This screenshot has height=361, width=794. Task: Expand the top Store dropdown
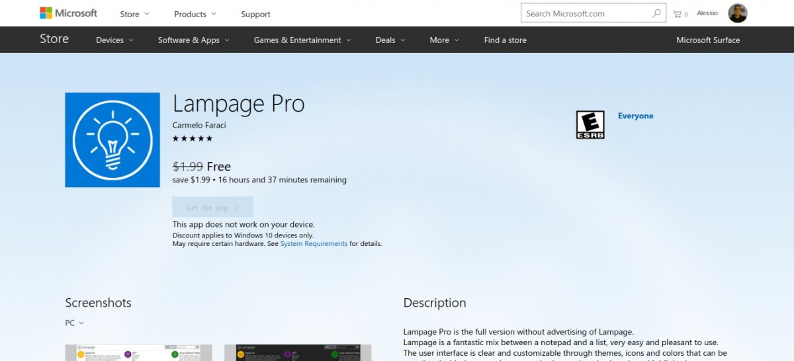tap(134, 14)
